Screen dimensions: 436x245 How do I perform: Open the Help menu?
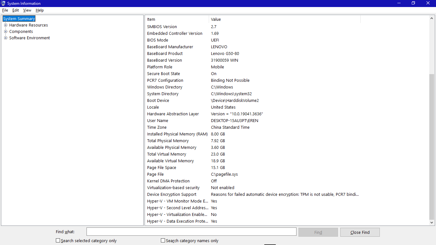(40, 10)
